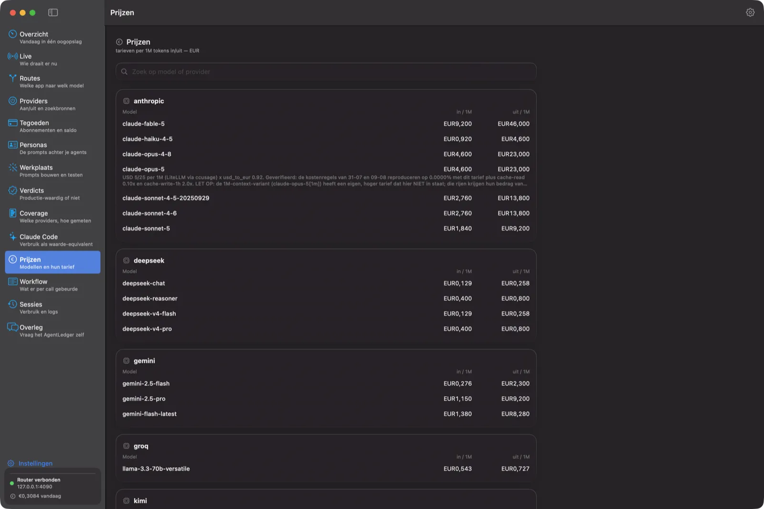
Task: Click the gemini provider chip icon
Action: (126, 361)
